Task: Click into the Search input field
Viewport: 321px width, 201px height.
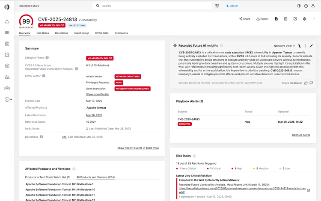Action: point(154,6)
